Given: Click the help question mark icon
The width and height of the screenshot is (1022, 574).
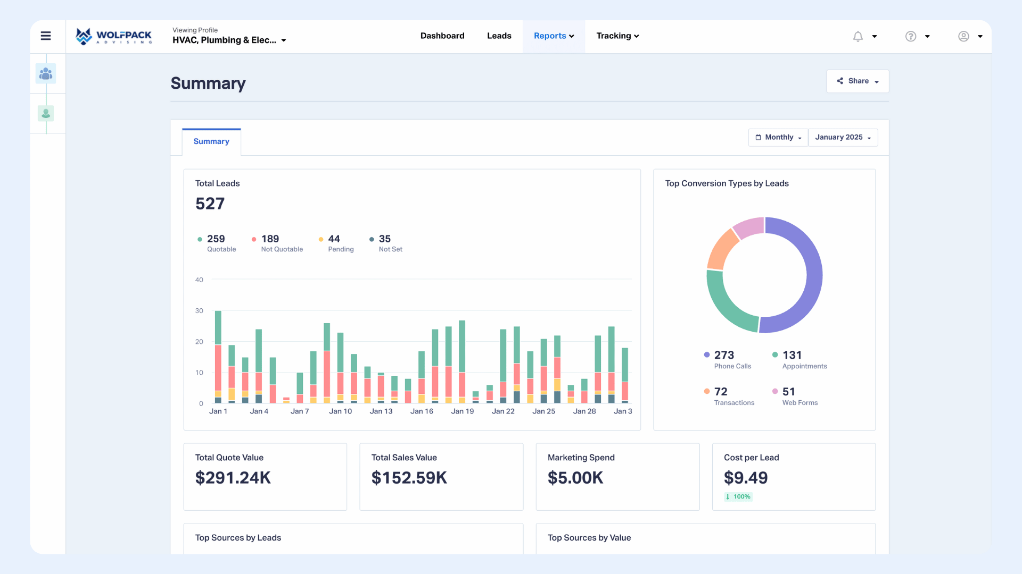Looking at the screenshot, I should pos(910,36).
